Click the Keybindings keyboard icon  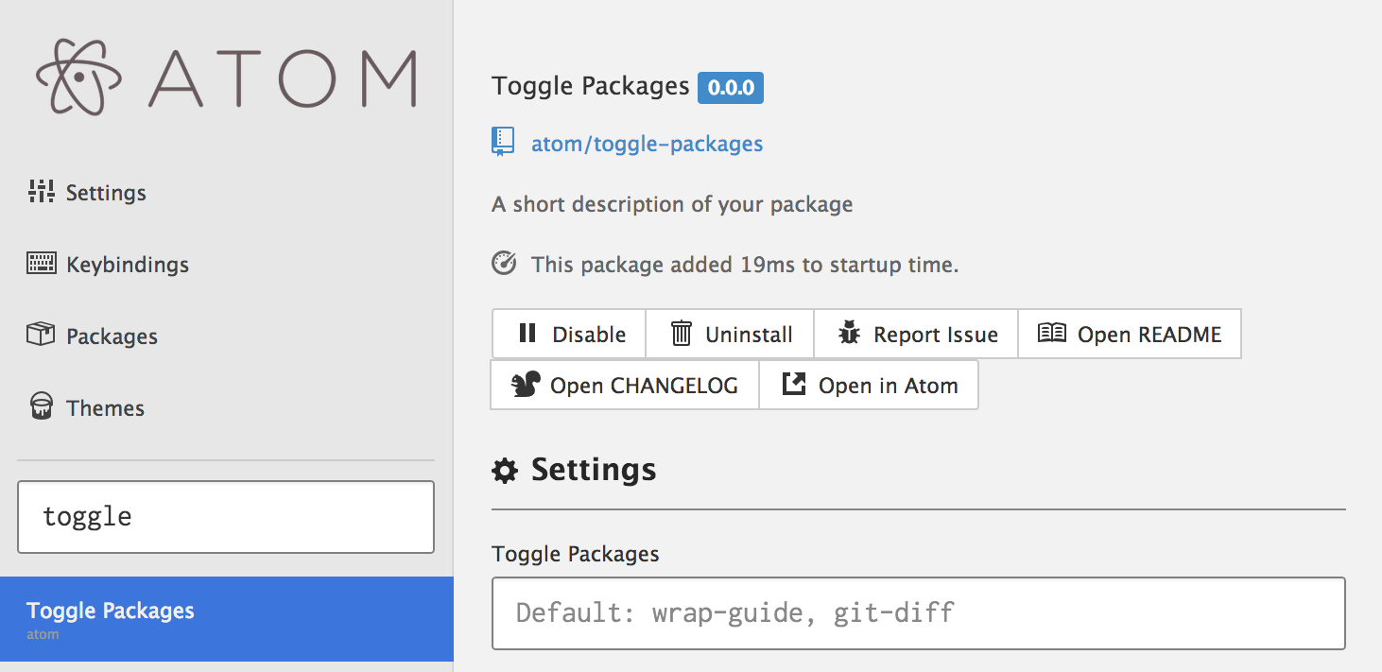click(42, 264)
